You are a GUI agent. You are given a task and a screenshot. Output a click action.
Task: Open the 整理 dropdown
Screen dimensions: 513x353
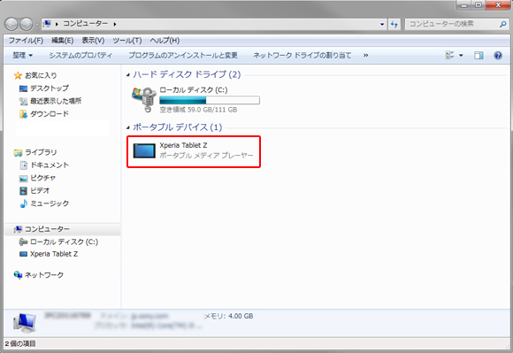point(23,55)
